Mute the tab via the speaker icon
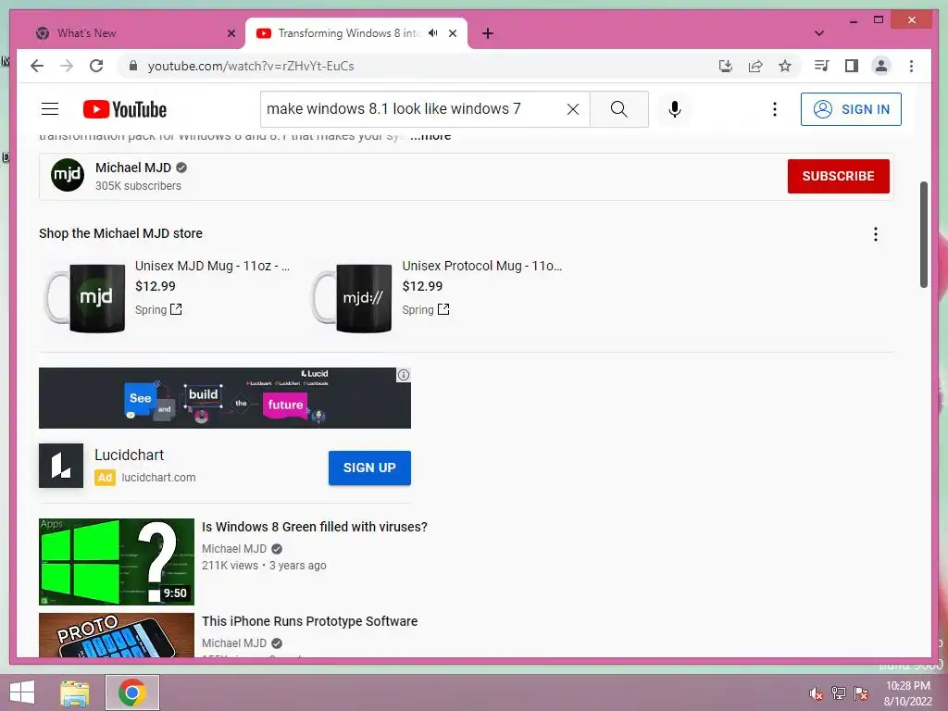948x711 pixels. click(433, 33)
